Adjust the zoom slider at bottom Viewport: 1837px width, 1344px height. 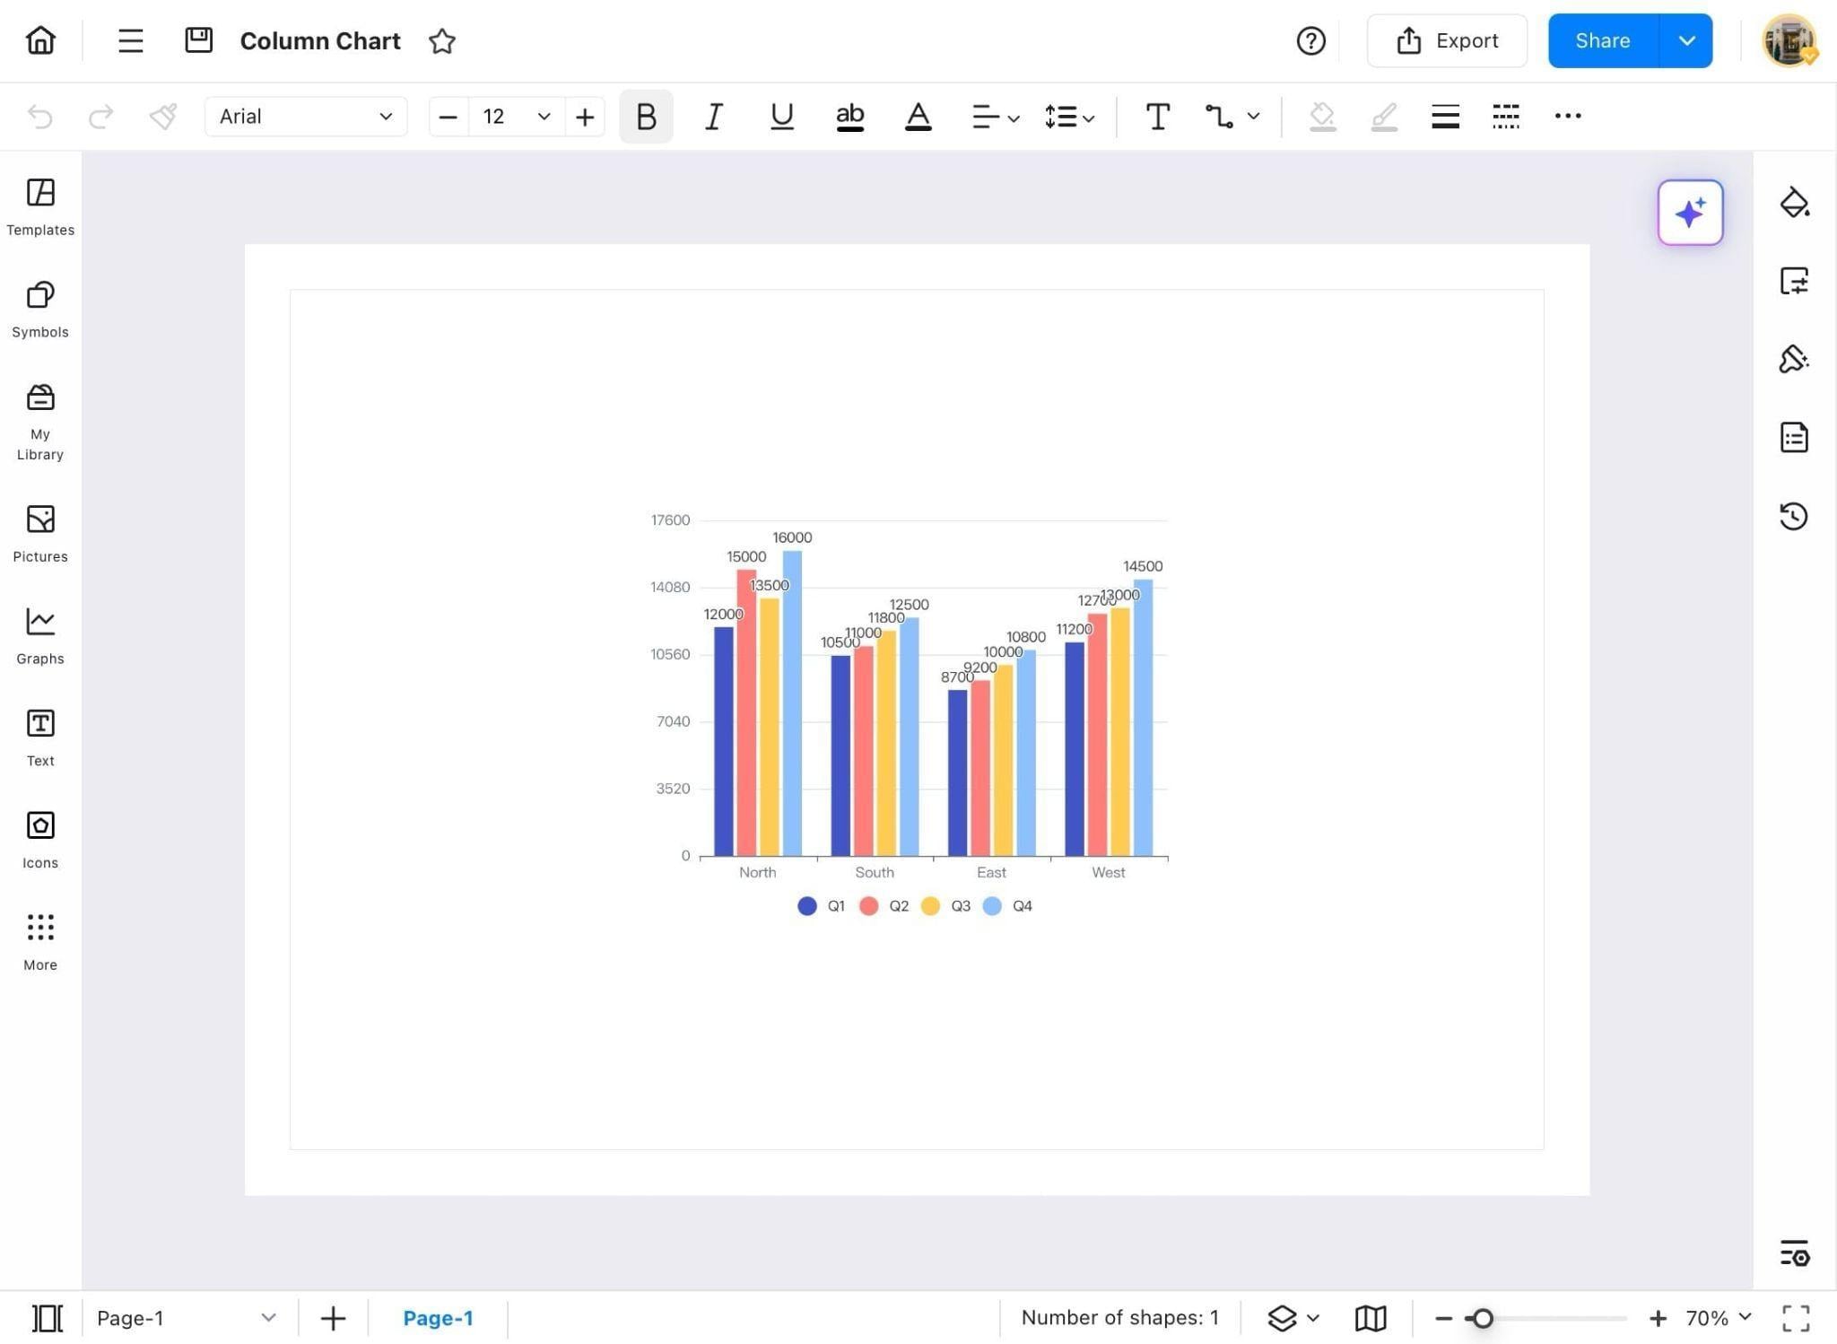(1484, 1318)
